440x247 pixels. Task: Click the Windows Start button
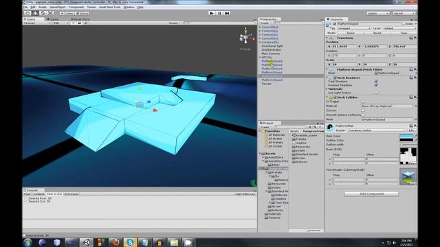27,242
